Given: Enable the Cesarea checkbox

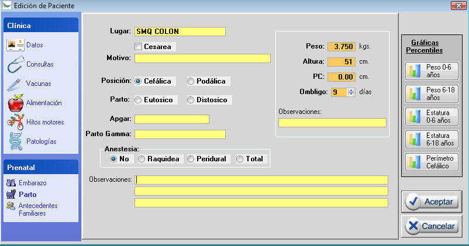Looking at the screenshot, I should (139, 46).
